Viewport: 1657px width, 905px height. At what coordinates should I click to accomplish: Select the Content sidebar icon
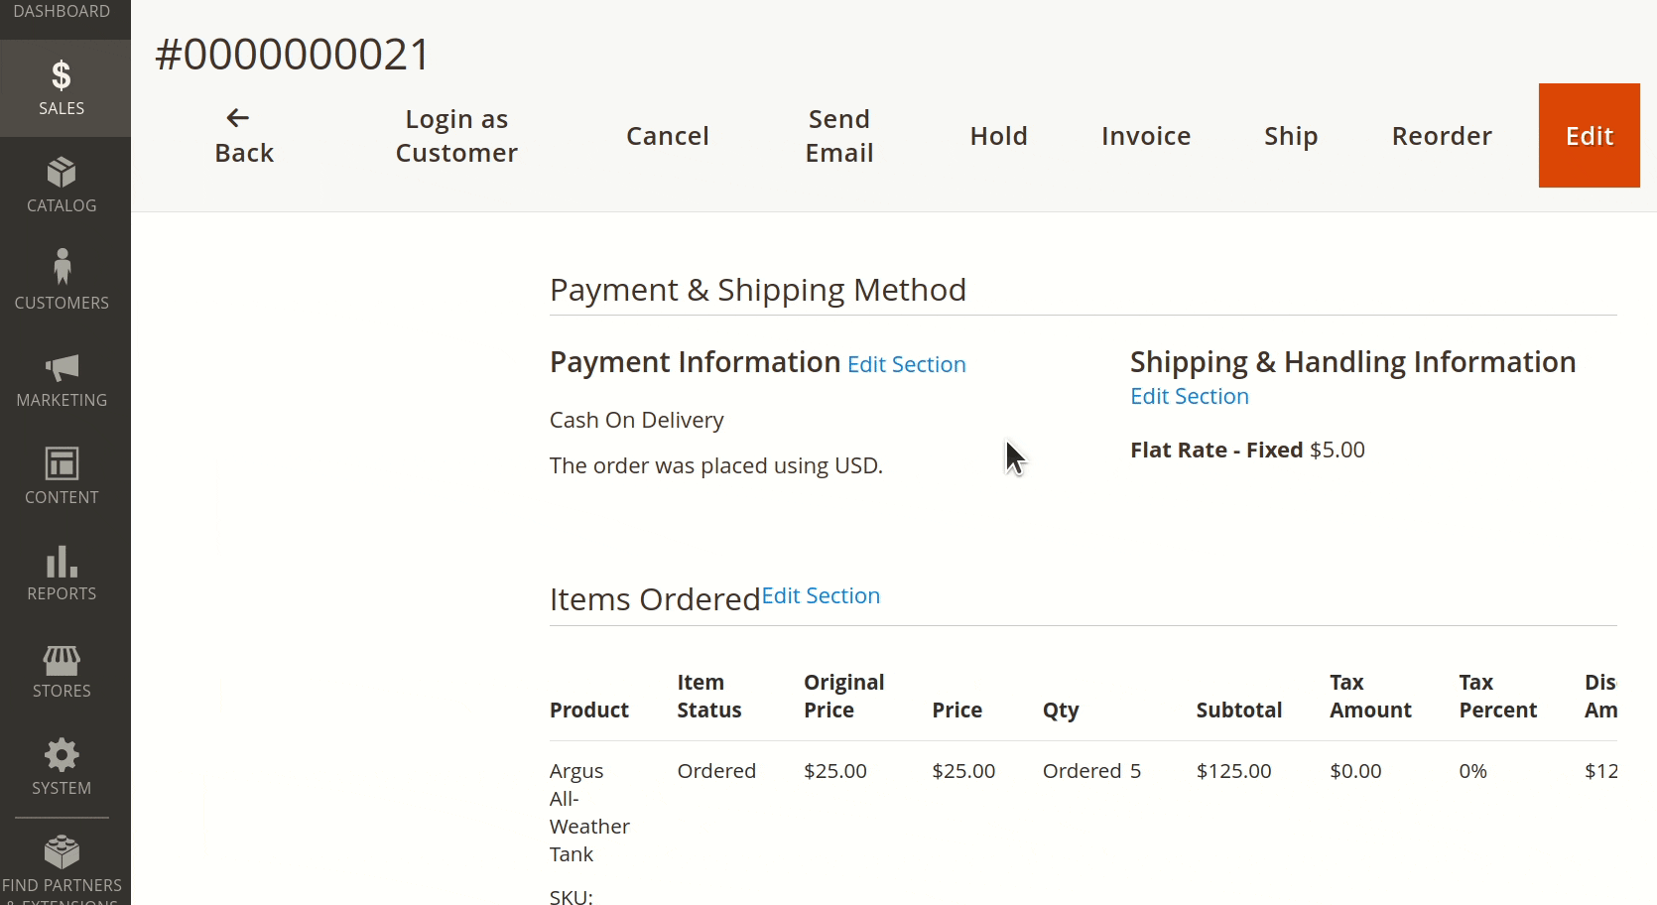(62, 463)
